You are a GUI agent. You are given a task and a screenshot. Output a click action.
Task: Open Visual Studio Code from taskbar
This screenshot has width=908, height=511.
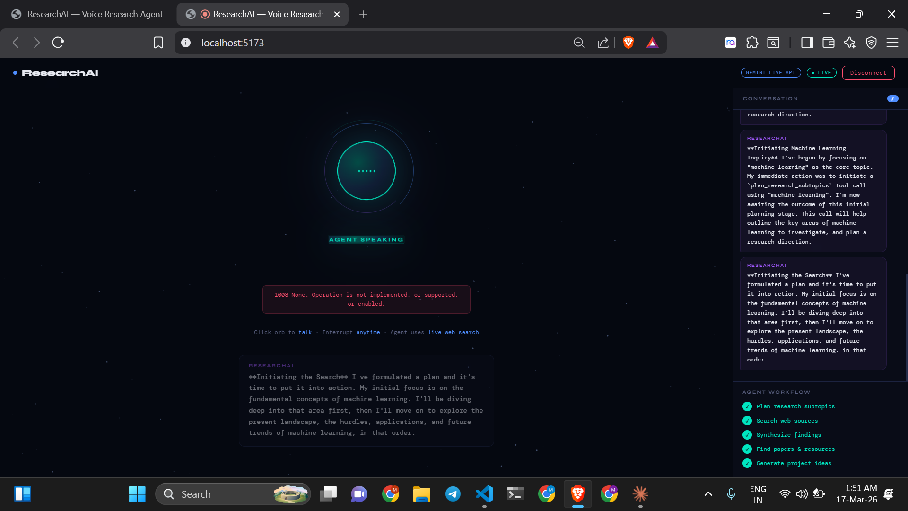(x=484, y=494)
